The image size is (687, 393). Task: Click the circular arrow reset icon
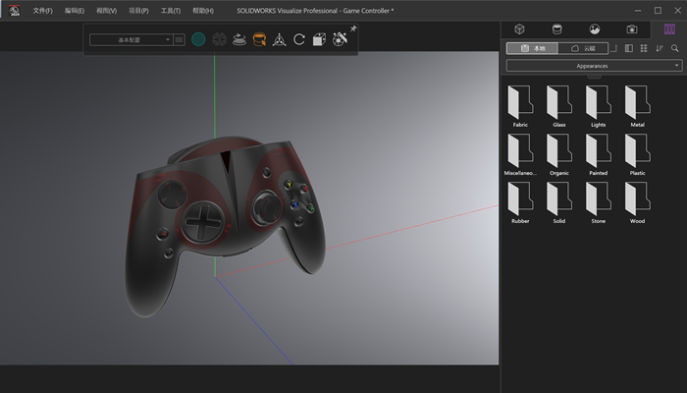[x=299, y=39]
